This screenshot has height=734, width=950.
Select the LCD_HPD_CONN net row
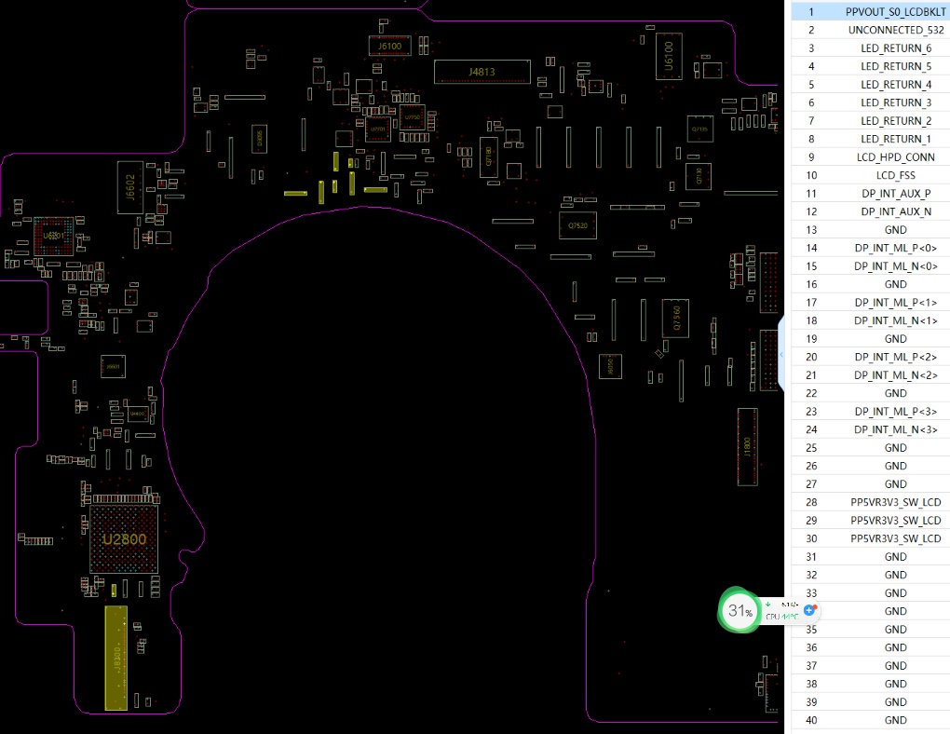tap(870, 157)
